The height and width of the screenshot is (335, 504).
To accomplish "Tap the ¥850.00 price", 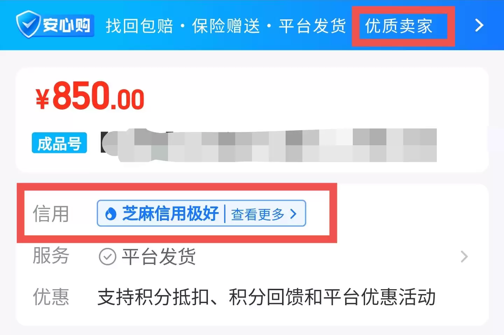I will [90, 96].
